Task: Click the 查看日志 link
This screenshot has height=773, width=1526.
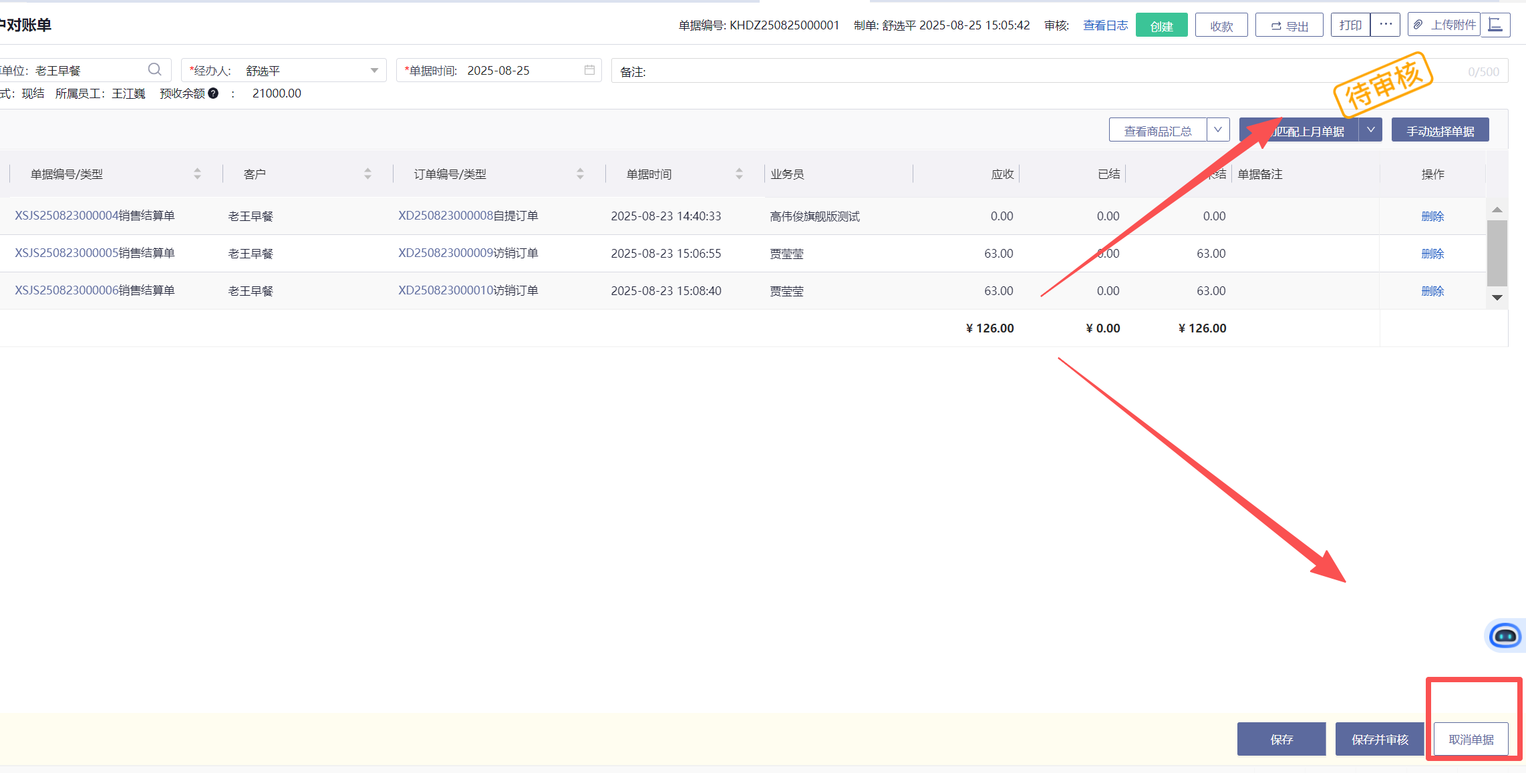Action: (x=1105, y=25)
